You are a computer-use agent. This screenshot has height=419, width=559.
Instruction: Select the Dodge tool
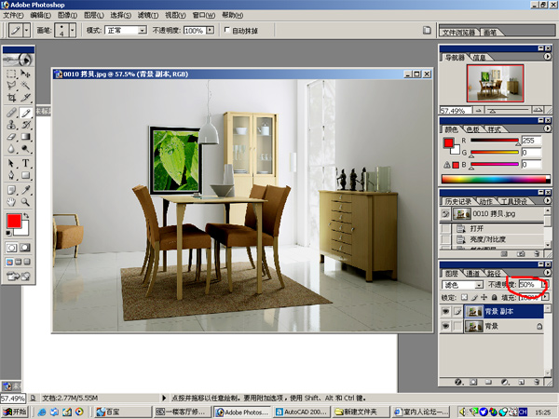[x=25, y=148]
